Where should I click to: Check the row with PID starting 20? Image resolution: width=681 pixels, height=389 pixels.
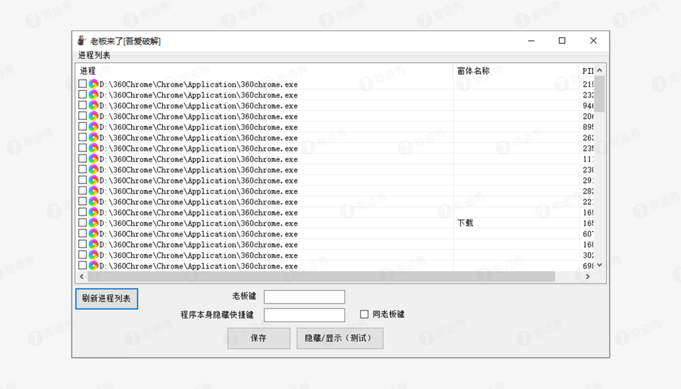click(83, 116)
